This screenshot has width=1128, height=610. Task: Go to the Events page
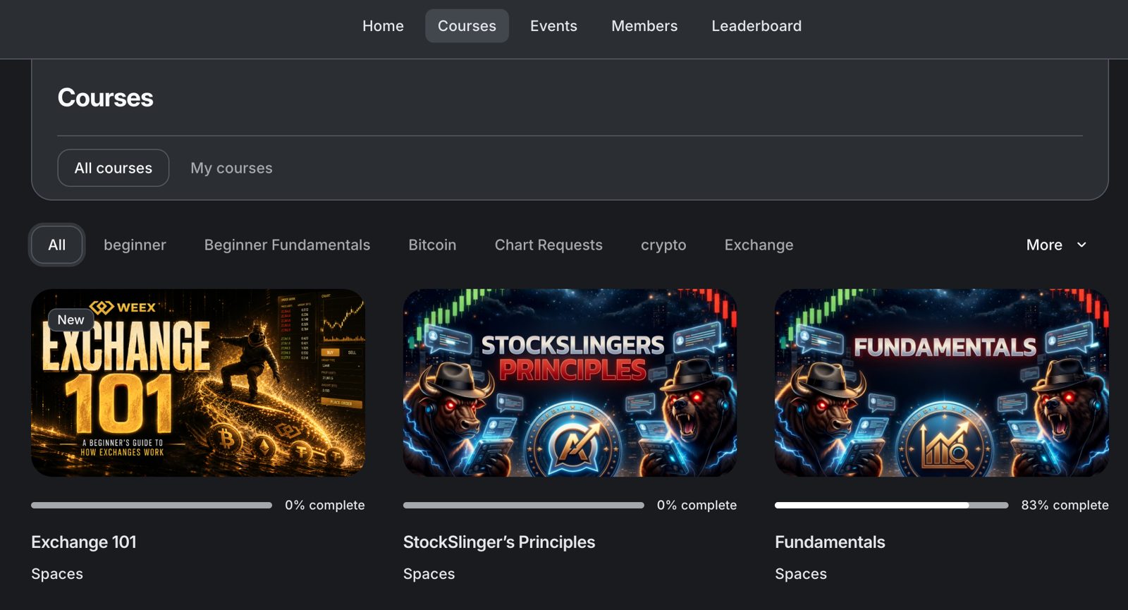[x=553, y=26]
